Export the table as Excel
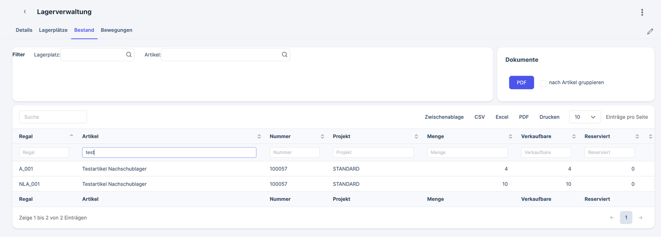The width and height of the screenshot is (661, 237). 502,117
